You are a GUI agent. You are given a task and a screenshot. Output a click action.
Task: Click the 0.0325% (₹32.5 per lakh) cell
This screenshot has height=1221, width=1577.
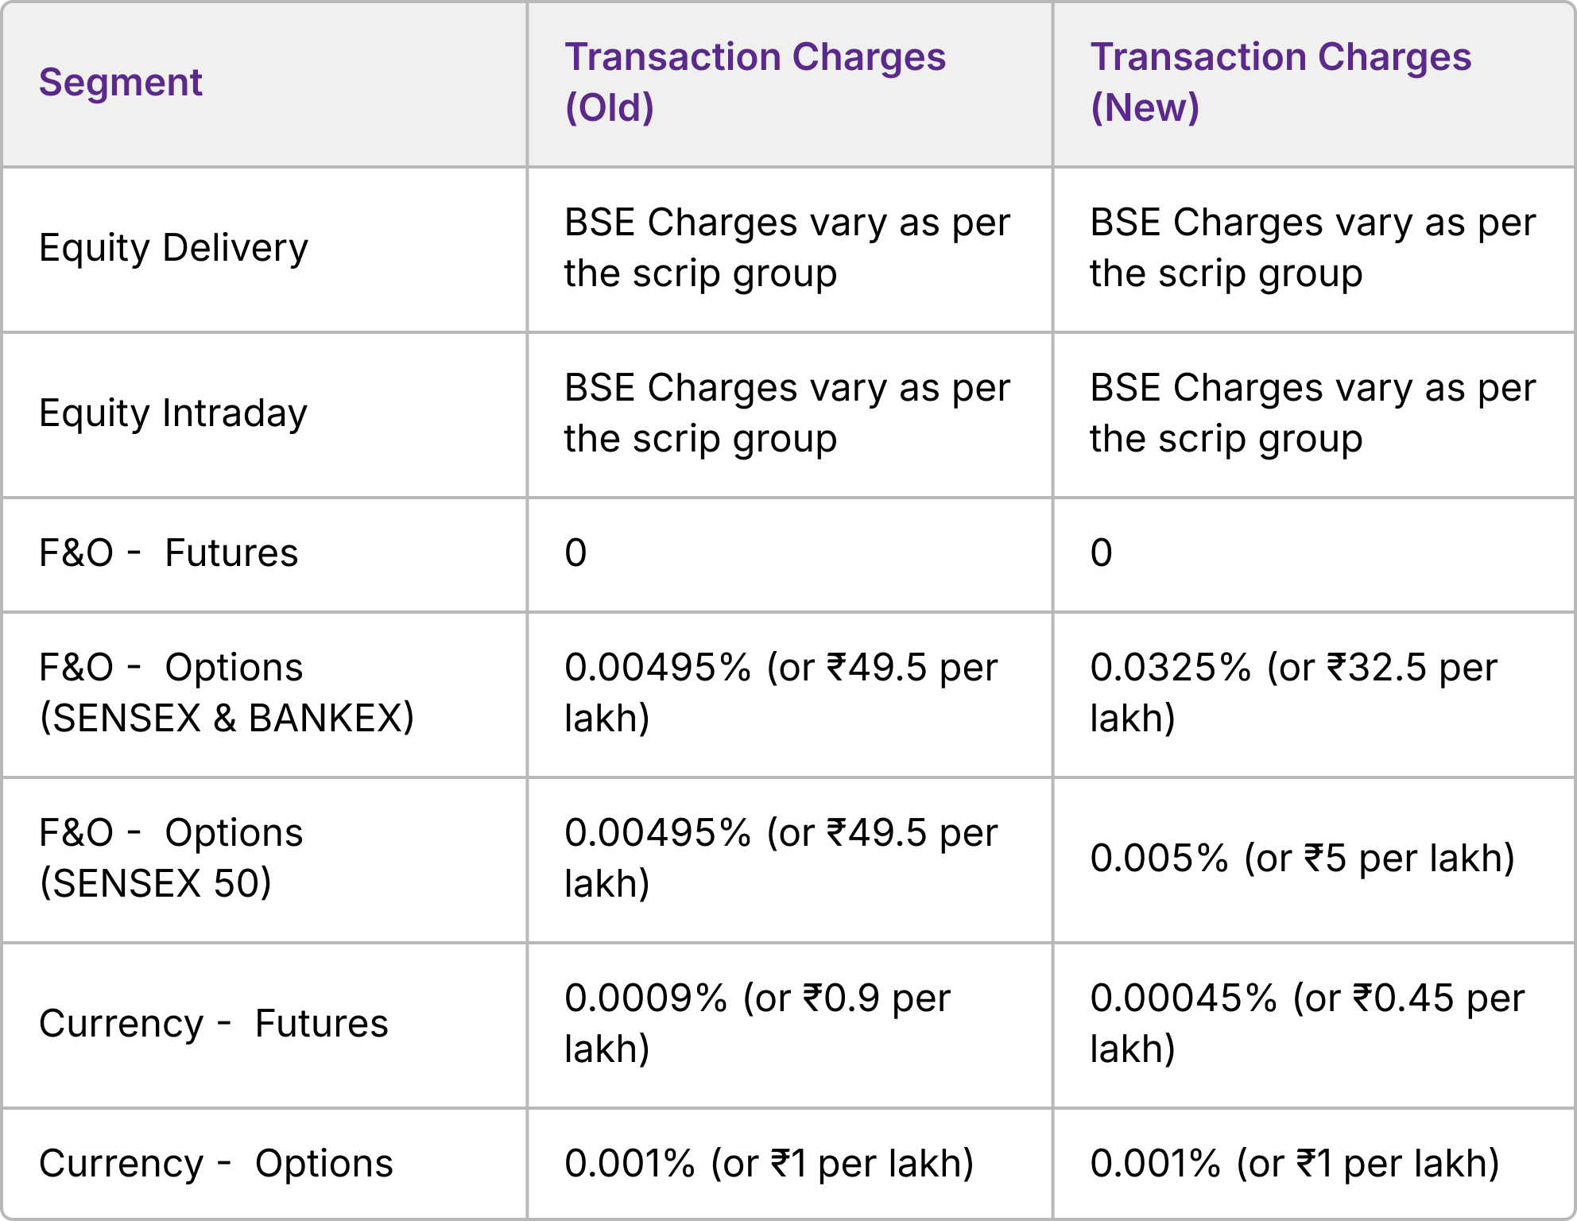point(1293,693)
